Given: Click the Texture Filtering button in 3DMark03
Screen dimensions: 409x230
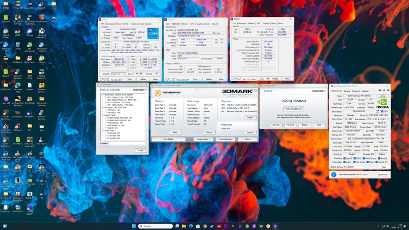Looking at the screenshot, I should (x=225, y=139).
